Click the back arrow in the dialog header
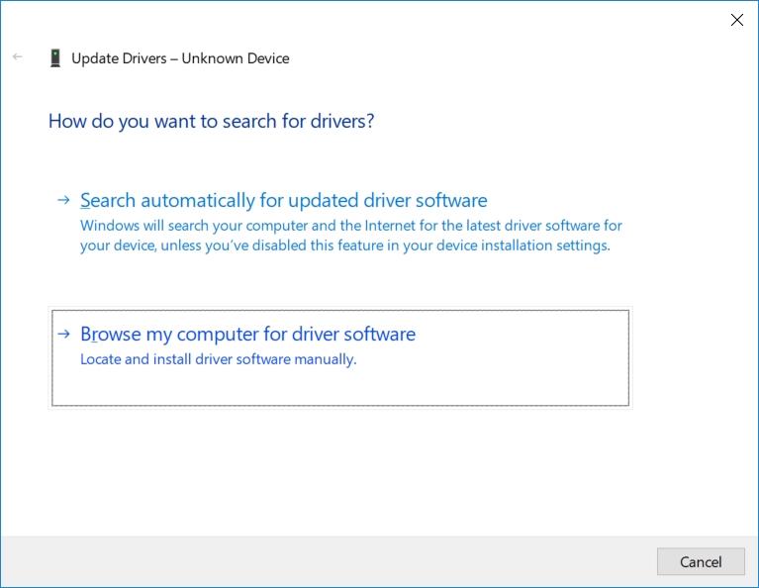The width and height of the screenshot is (759, 588). pyautogui.click(x=18, y=57)
